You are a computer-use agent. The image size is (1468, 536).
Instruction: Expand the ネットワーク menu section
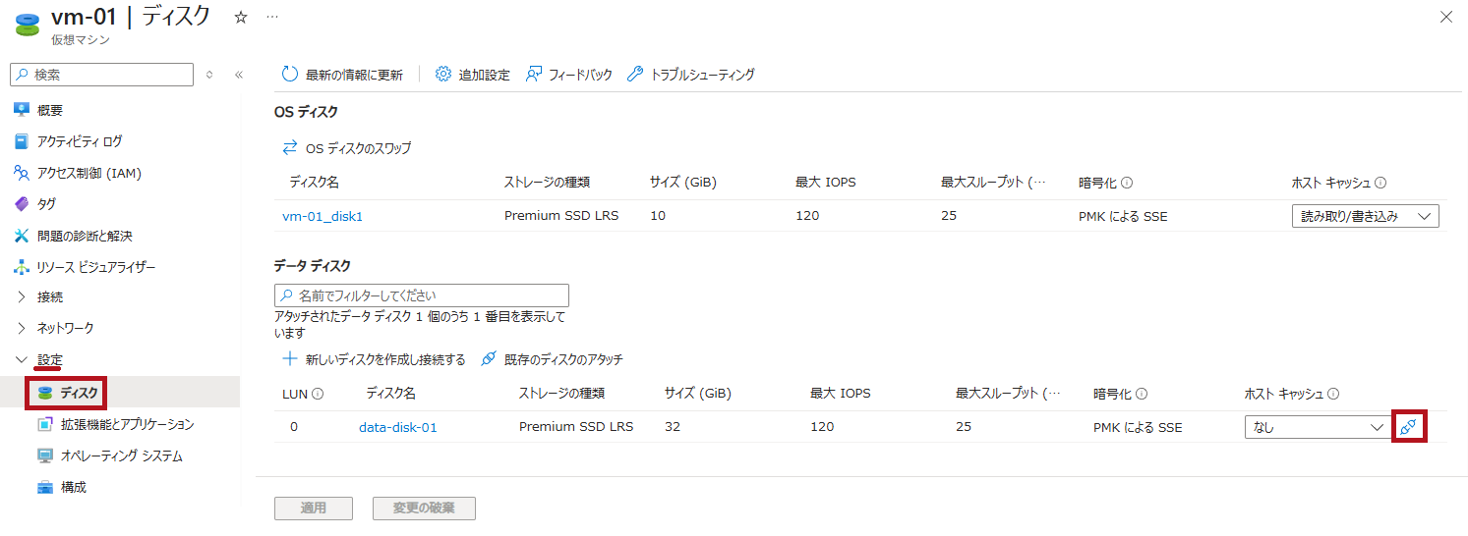(x=22, y=328)
